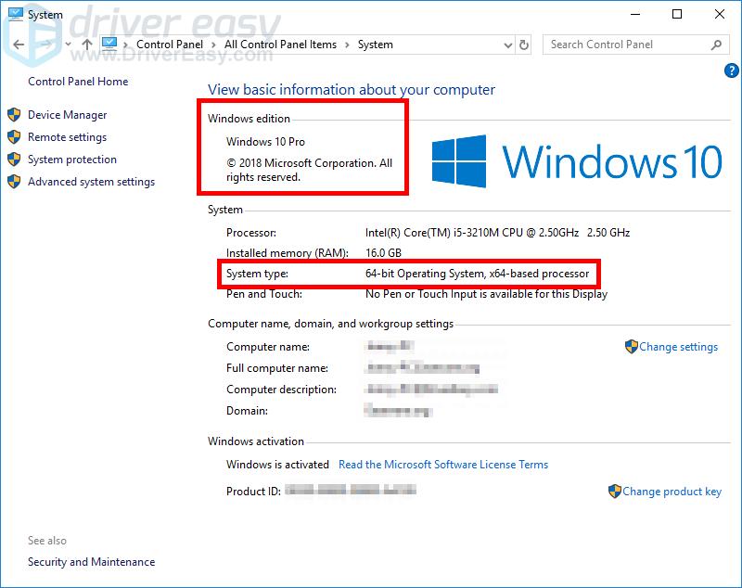
Task: Open Device Manager link
Action: (67, 115)
